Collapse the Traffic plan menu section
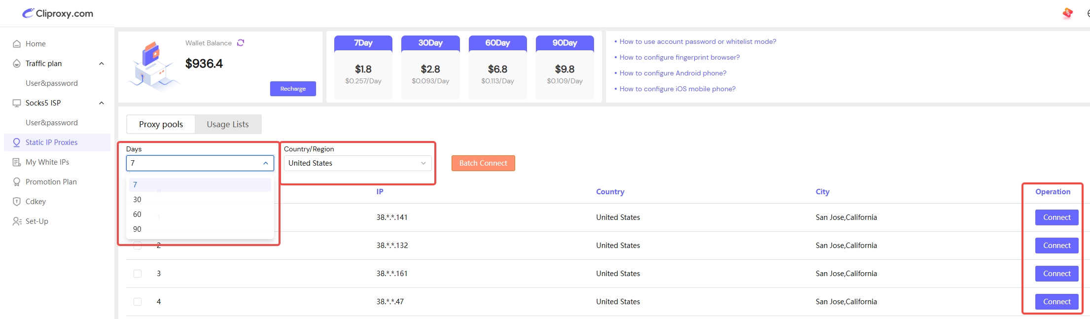This screenshot has width=1090, height=319. [102, 64]
